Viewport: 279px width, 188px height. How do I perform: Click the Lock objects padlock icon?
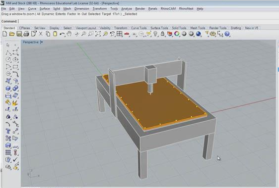pos(162,34)
